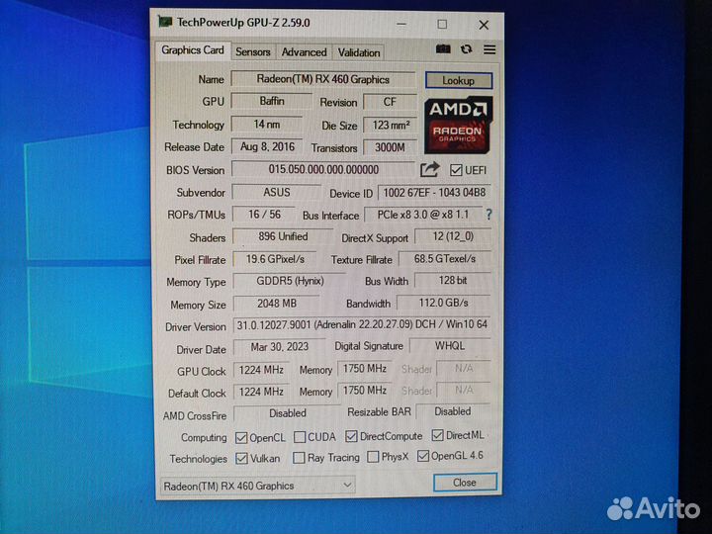The height and width of the screenshot is (534, 712).
Task: Click the screenshot camera icon
Action: 443,49
